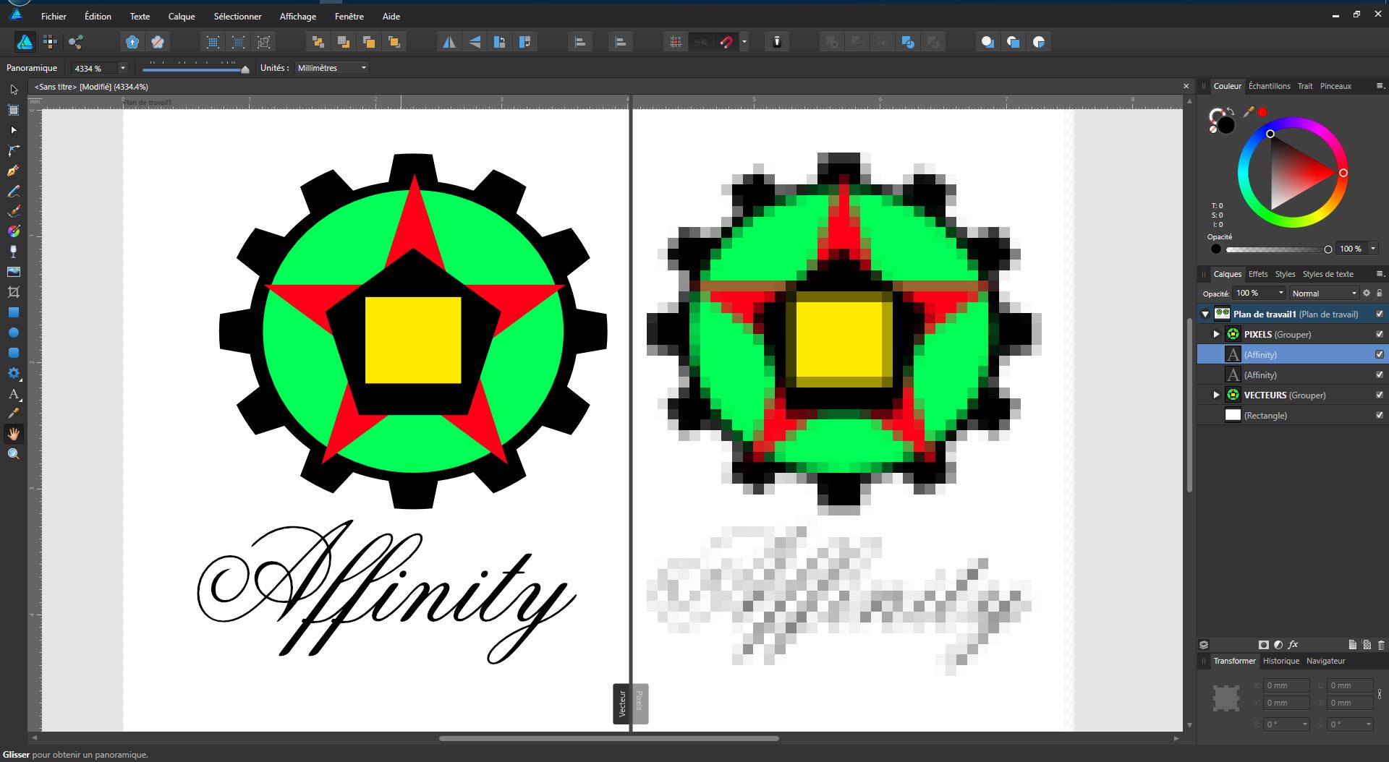Select the Pen tool
The height and width of the screenshot is (762, 1389).
point(14,171)
